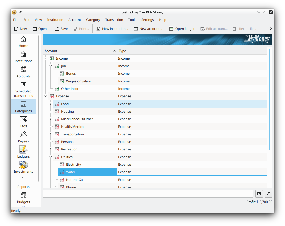Collapse the Job income group

(x=51, y=66)
